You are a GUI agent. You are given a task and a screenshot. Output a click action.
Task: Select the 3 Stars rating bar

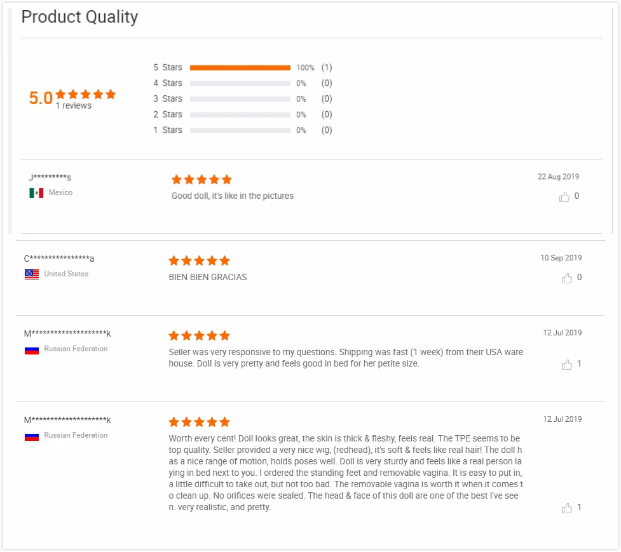tap(240, 99)
